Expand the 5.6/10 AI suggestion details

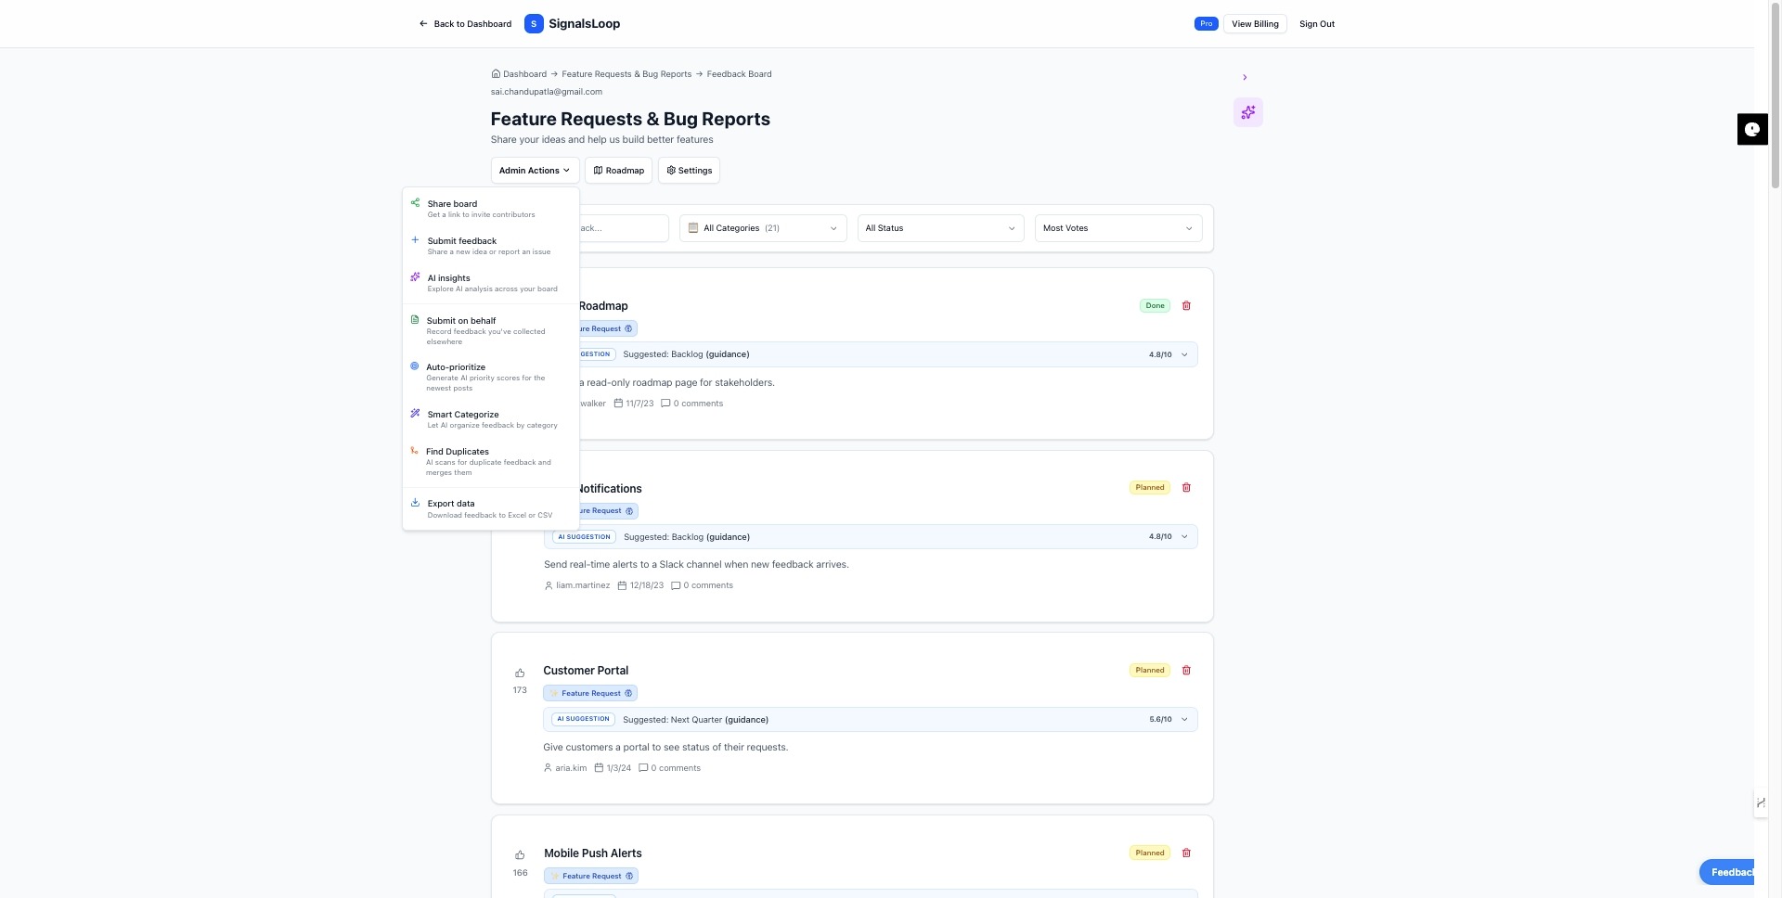pyautogui.click(x=1185, y=719)
